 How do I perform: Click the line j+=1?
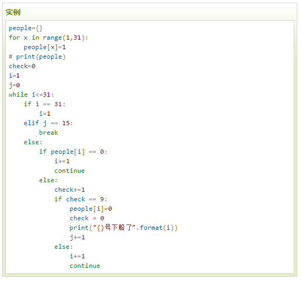77,237
